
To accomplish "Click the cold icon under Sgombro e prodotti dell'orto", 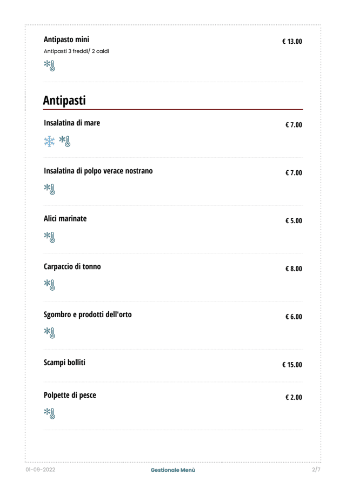I will [50, 333].
